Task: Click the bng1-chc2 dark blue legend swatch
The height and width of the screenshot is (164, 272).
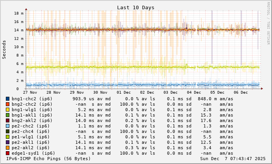Action: click(7, 99)
